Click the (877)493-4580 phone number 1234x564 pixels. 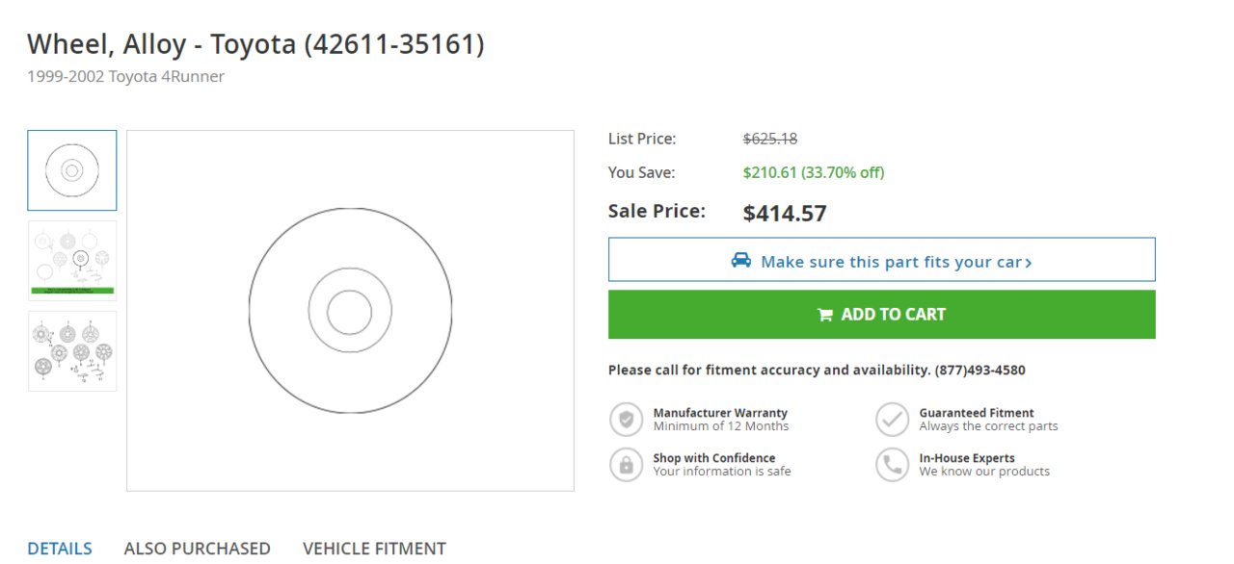point(980,371)
